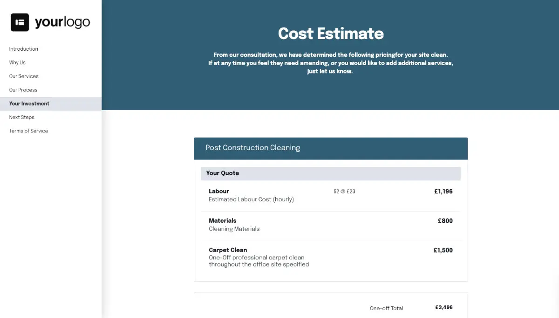Open the Terms of Service page
Screen dimensions: 559x318
coord(28,131)
